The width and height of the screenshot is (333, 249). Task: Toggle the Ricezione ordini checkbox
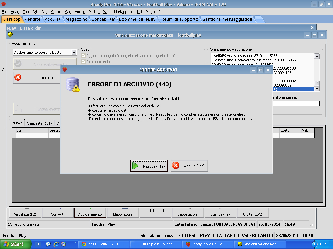84,62
